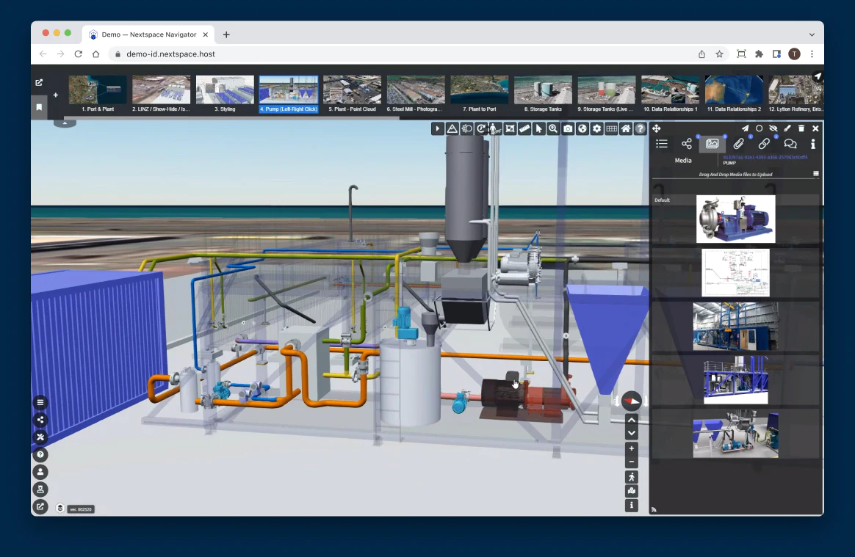Toggle the bookmark bar icon on left
This screenshot has height=557, width=855.
(x=39, y=107)
